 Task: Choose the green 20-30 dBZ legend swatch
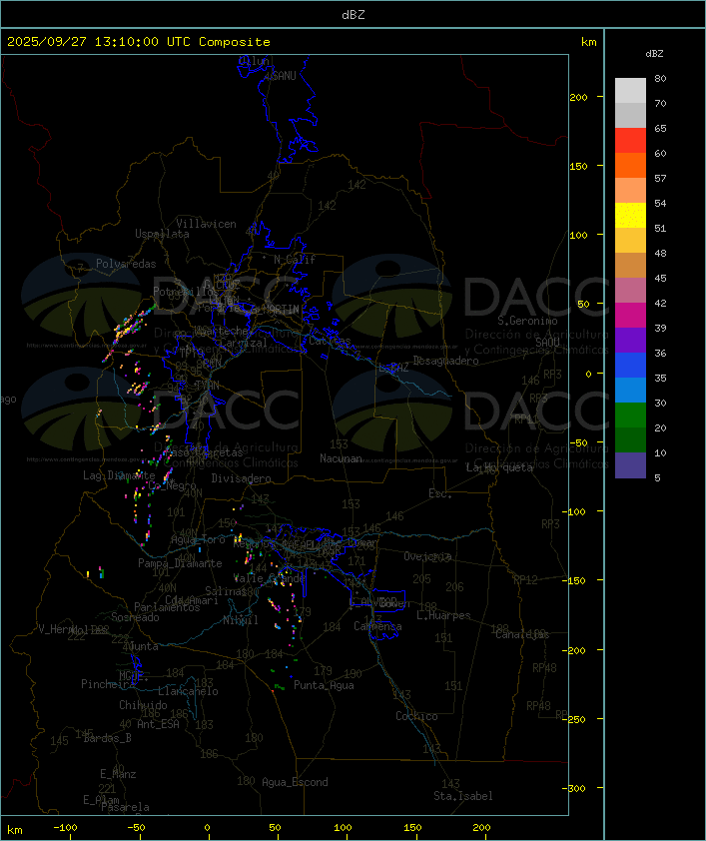point(630,416)
